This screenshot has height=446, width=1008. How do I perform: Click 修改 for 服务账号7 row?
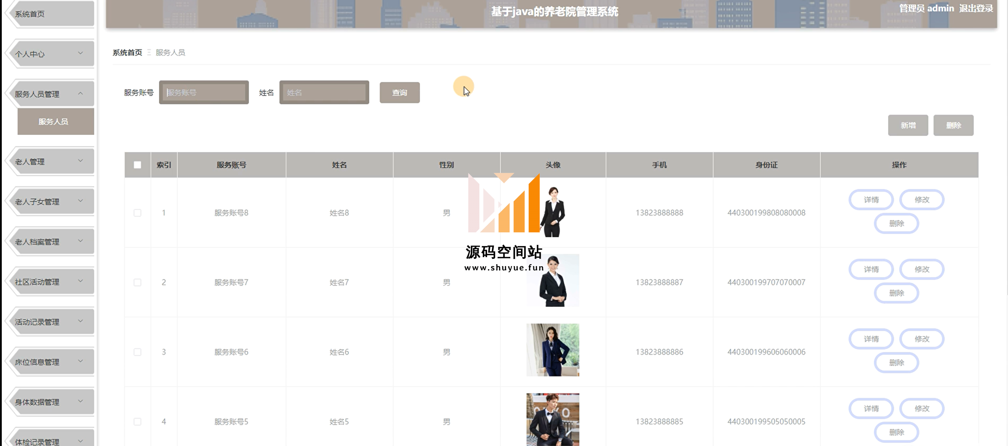tap(922, 269)
